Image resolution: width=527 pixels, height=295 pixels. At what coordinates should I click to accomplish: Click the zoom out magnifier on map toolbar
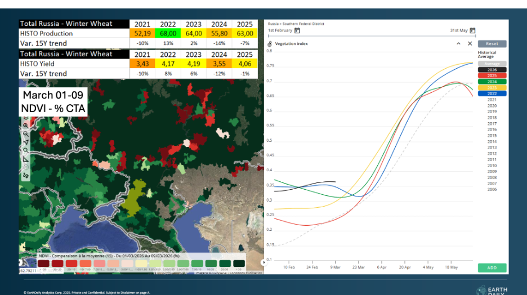[x=26, y=134]
